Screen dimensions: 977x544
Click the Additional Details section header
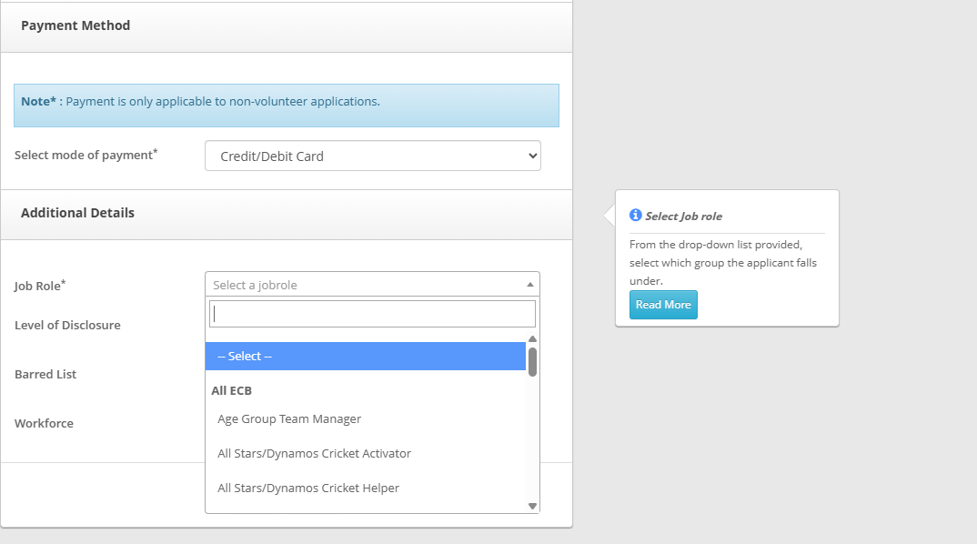click(77, 213)
